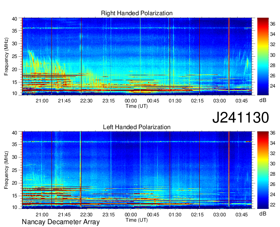
Task: Click 02:15 time tick on left-handed plot
Action: click(x=197, y=215)
